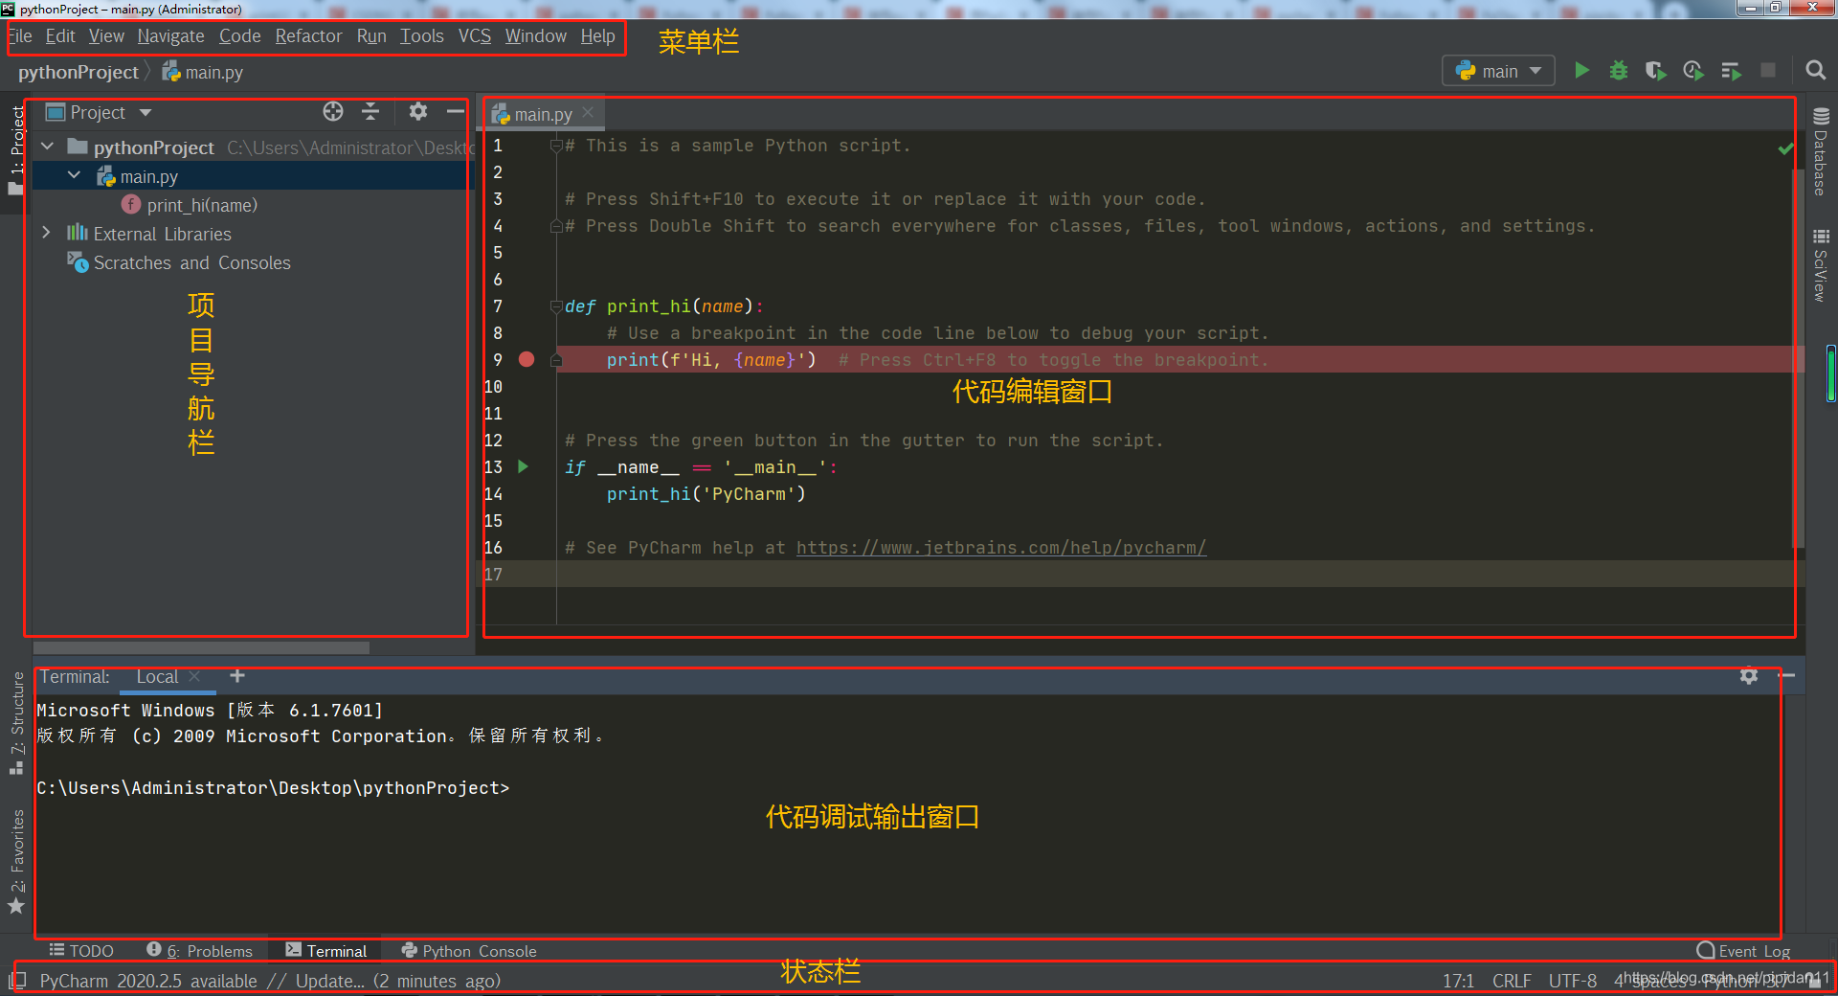Open the Tools menu
The width and height of the screenshot is (1838, 996).
pos(421,36)
